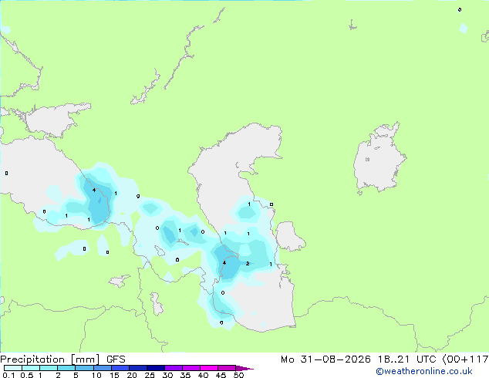This screenshot has height=378, width=489.
Task: Click the 5–10 mm legend color swatch
Action: 84,368
